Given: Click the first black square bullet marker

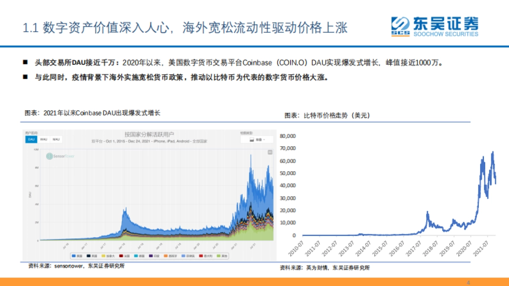Looking at the screenshot, I should click(25, 62).
